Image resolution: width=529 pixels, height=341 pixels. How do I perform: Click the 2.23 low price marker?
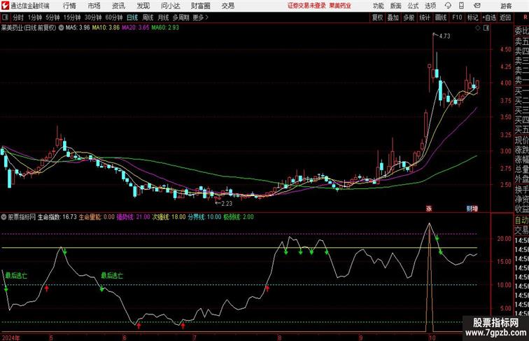click(x=227, y=204)
